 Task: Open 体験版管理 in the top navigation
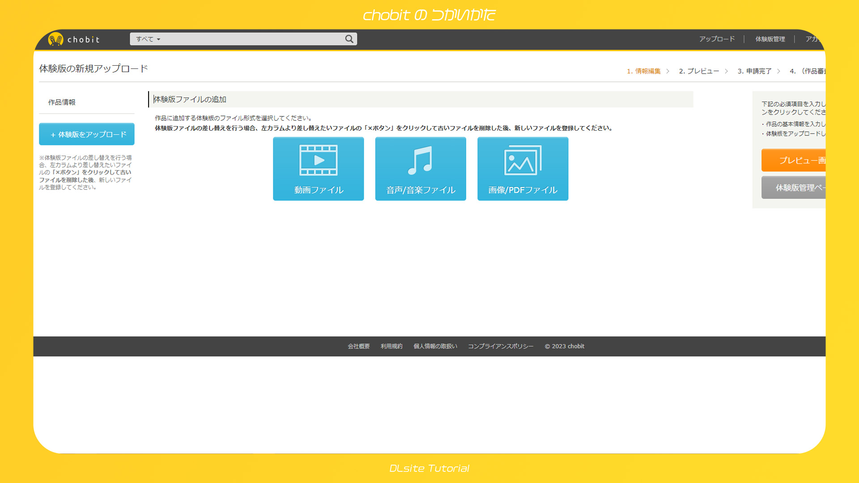click(x=770, y=39)
